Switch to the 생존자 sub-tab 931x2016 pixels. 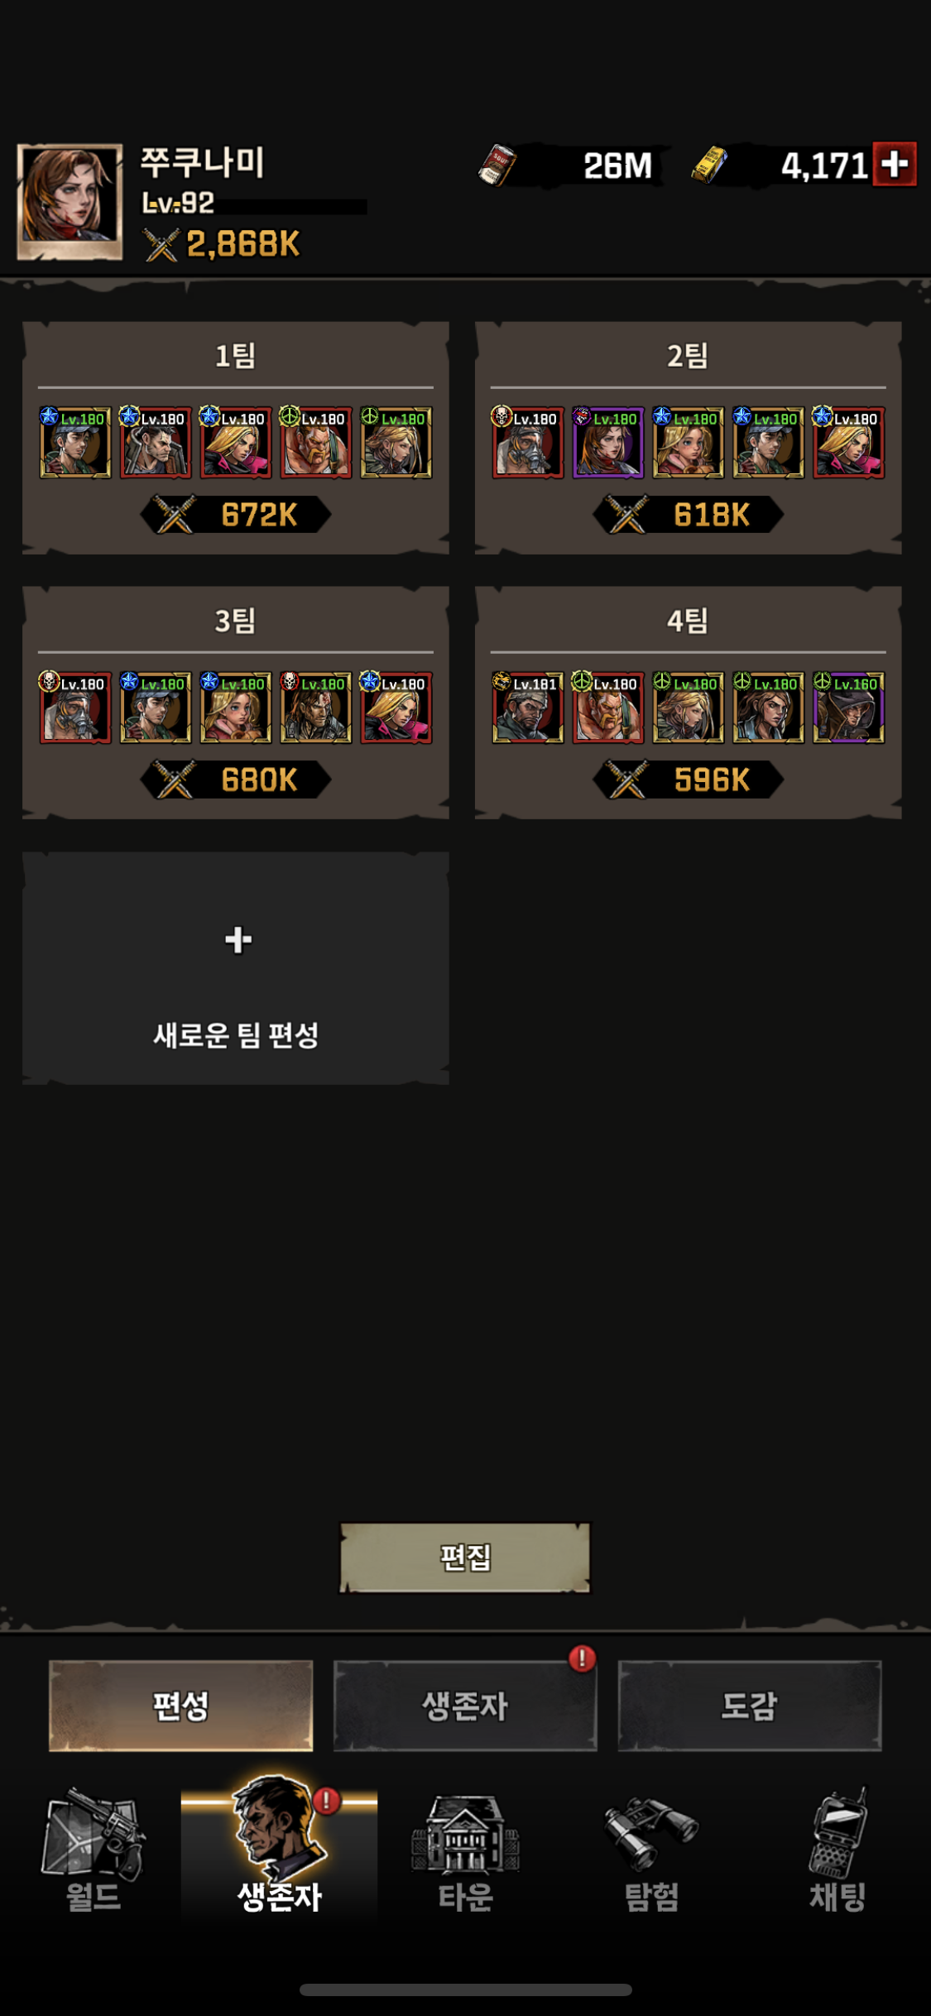465,1705
